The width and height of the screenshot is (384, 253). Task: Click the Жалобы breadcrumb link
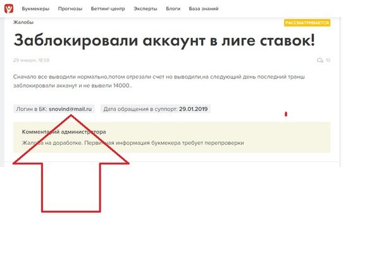point(23,22)
